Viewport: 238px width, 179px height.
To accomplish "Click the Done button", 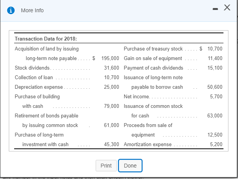I will pyautogui.click(x=130, y=166).
